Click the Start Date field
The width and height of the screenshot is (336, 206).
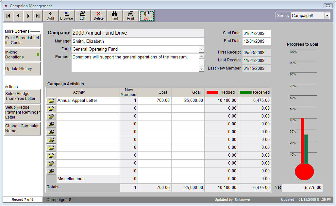257,33
